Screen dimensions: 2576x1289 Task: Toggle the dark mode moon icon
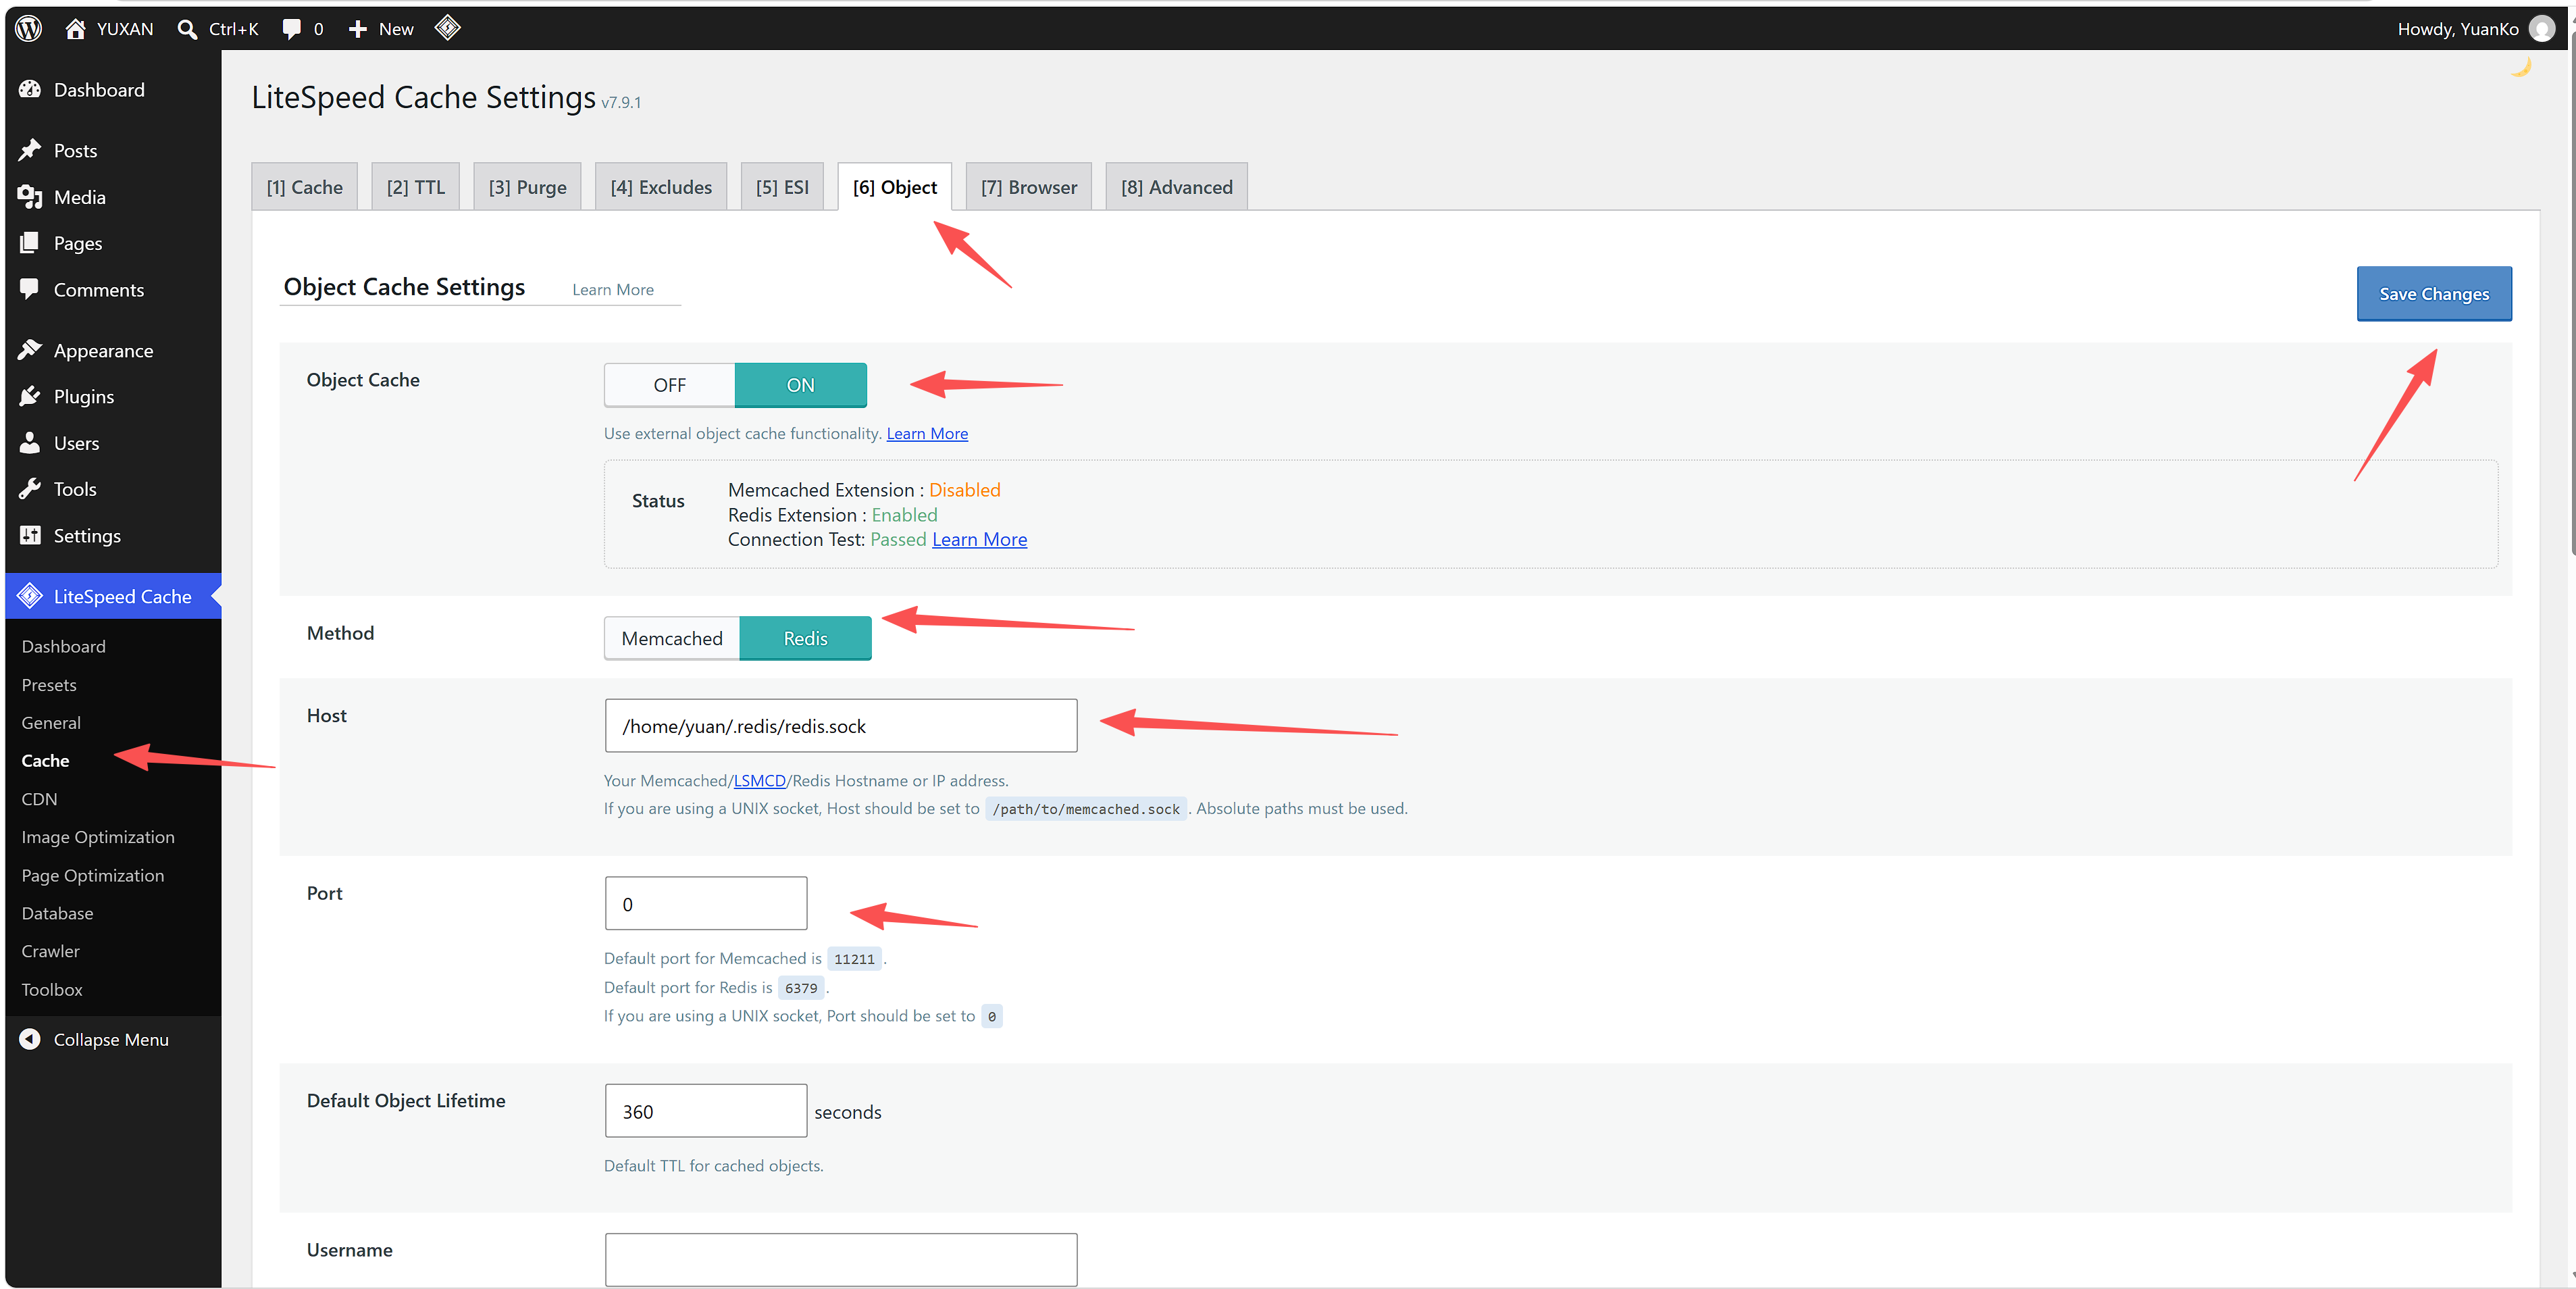2521,67
